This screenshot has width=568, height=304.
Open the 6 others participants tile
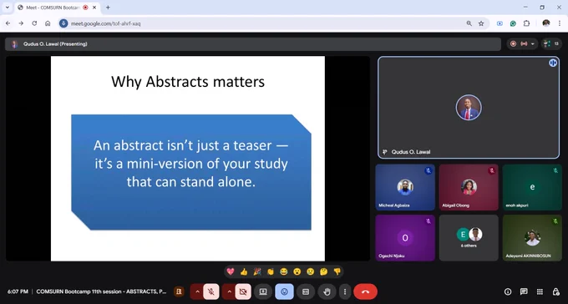point(469,238)
